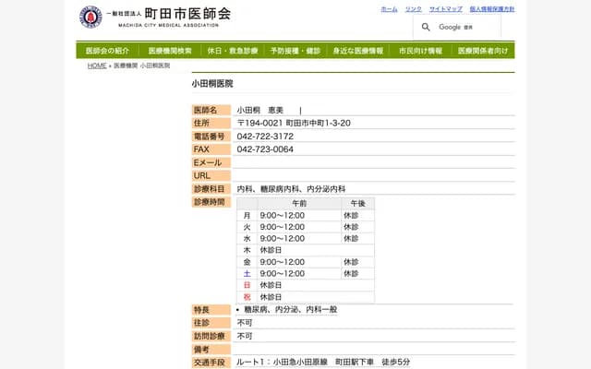Open 市民向け情報 menu
591x369 pixels.
[420, 51]
